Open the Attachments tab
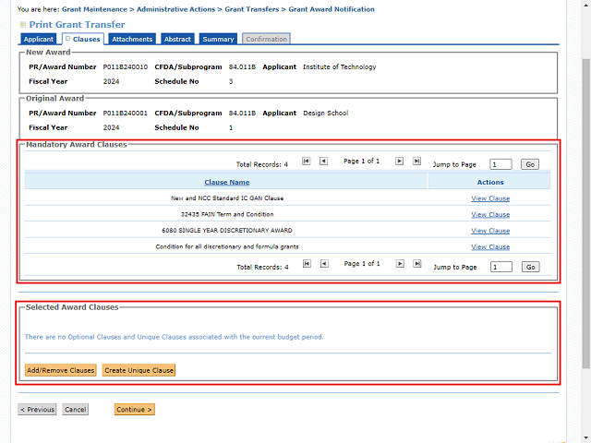This screenshot has height=443, width=591. tap(132, 40)
